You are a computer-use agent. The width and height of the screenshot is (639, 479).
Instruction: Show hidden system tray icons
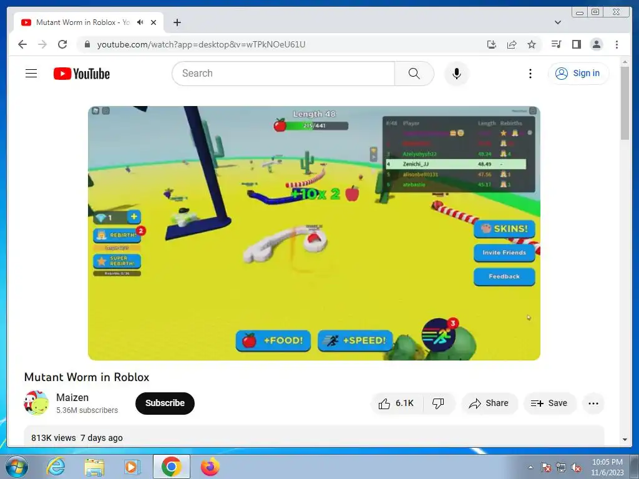[530, 467]
